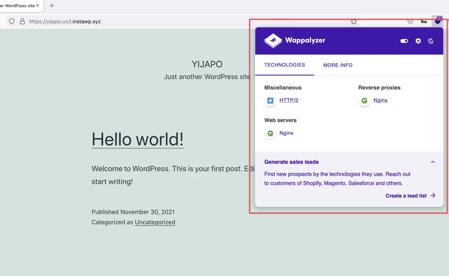This screenshot has height=276, width=449.
Task: Click the Miscellaneous category heading
Action: point(283,88)
